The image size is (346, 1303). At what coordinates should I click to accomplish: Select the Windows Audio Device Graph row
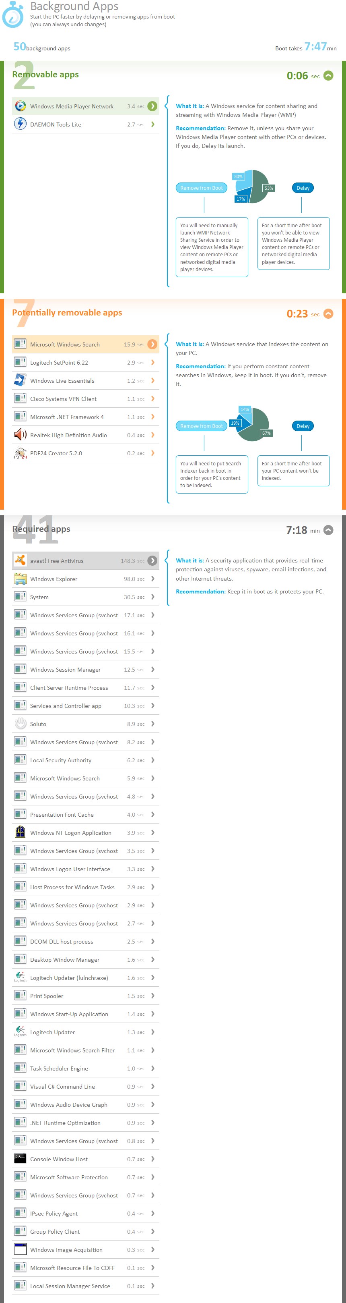(x=85, y=1105)
